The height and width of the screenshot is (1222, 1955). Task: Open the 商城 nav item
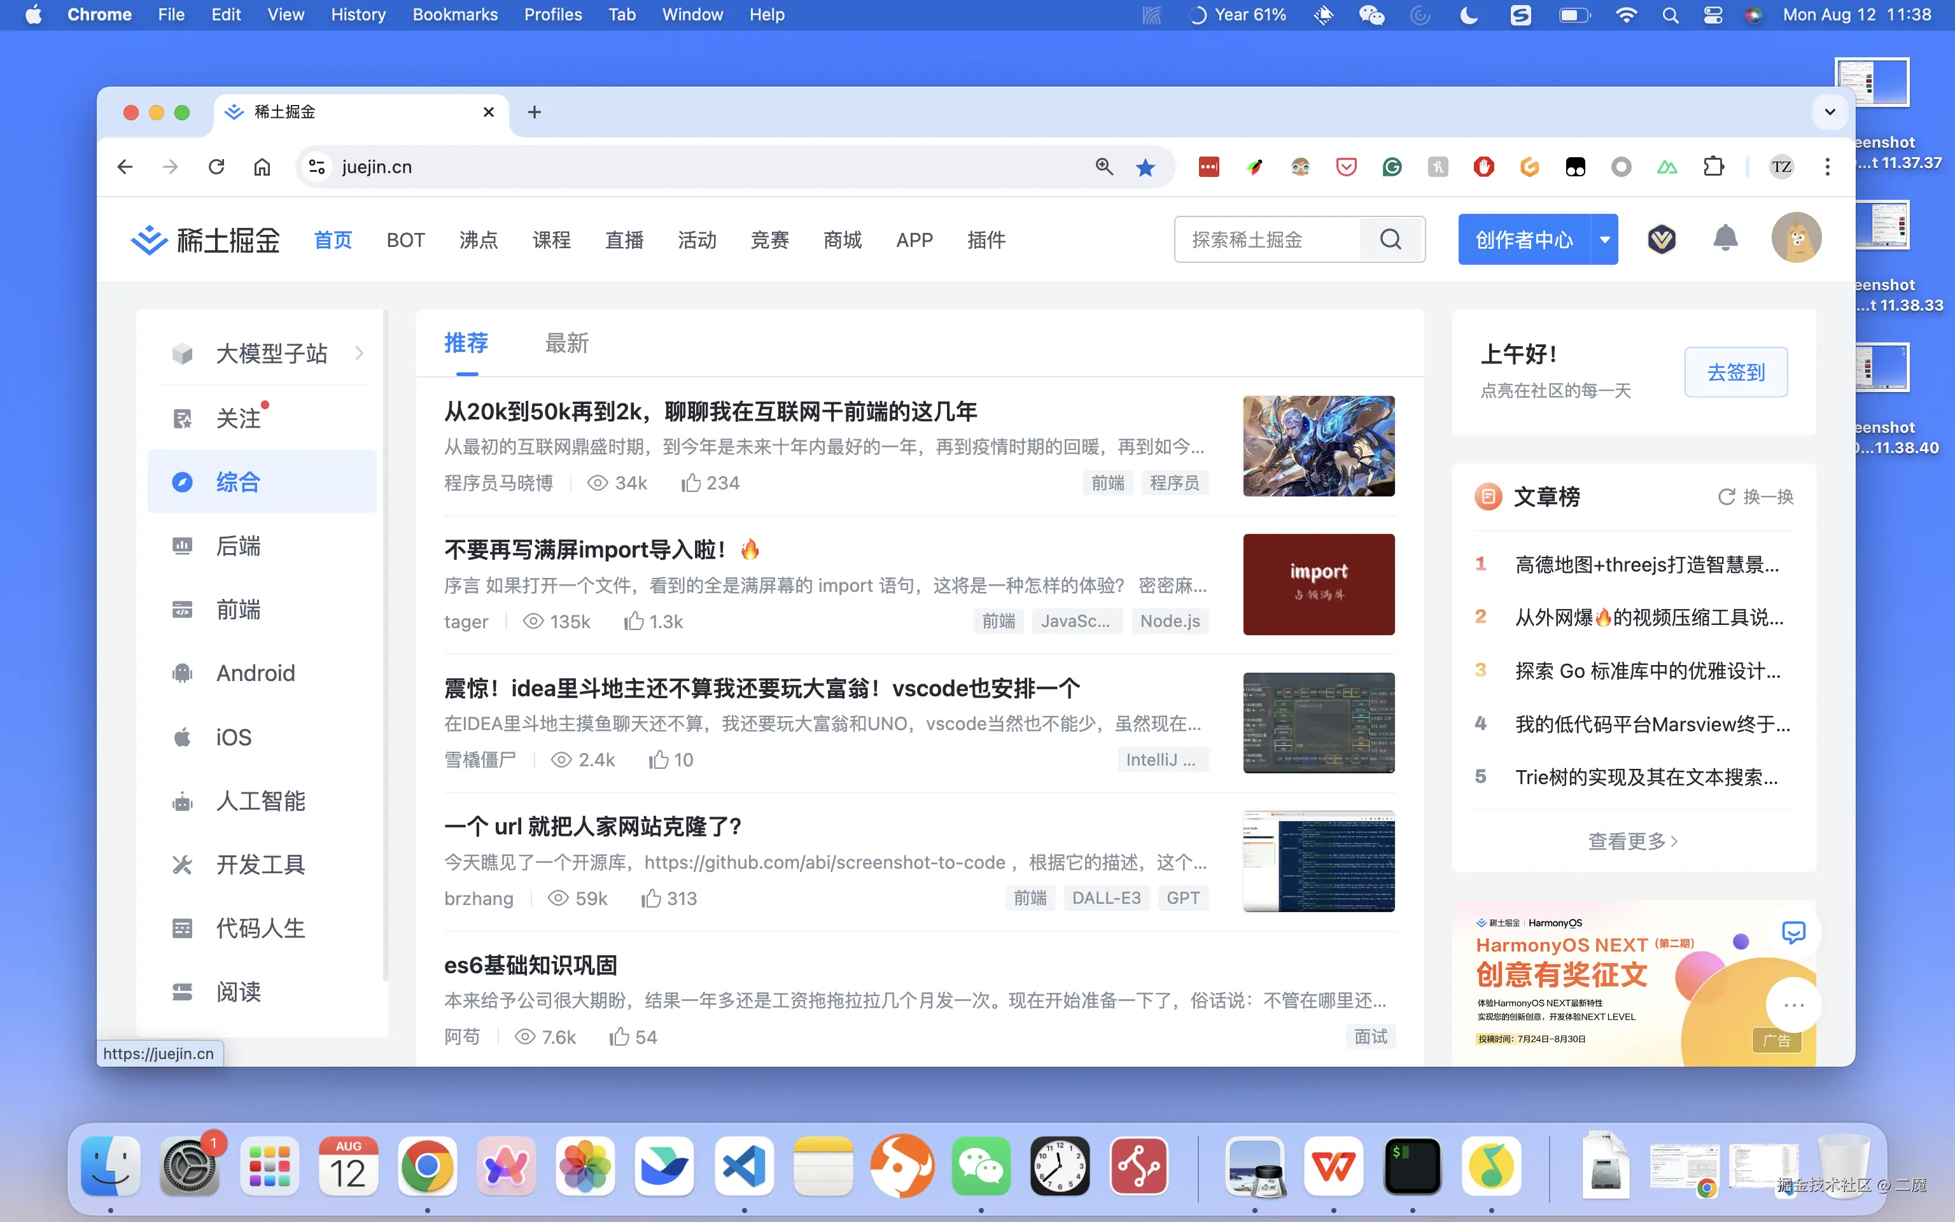pos(842,240)
